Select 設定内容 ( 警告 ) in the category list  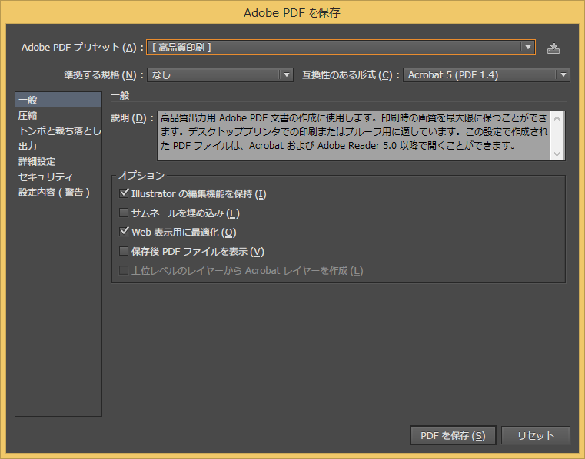(x=58, y=192)
